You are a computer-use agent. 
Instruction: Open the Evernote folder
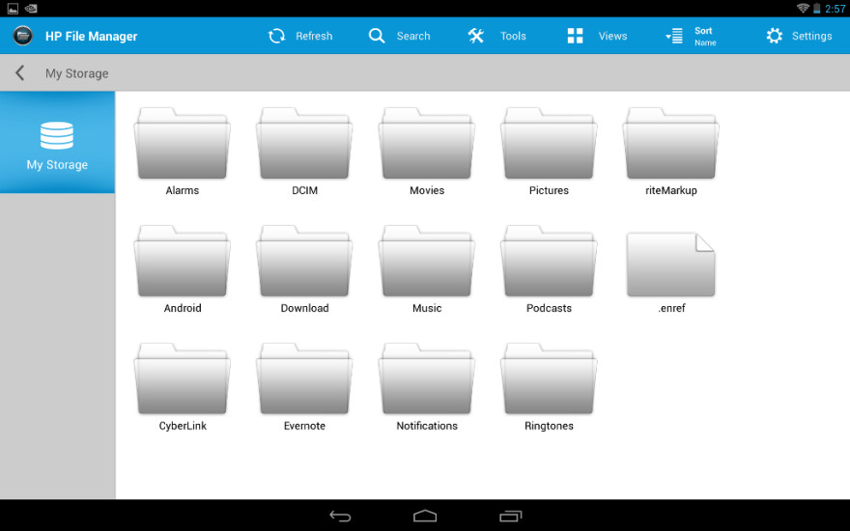[x=304, y=380]
